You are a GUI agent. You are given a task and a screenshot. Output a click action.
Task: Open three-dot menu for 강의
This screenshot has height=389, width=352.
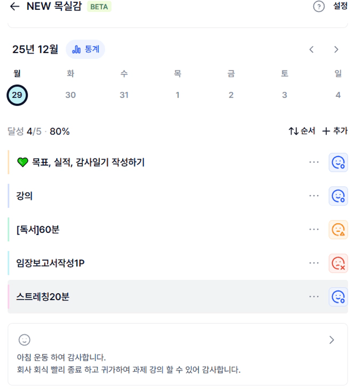click(x=314, y=196)
